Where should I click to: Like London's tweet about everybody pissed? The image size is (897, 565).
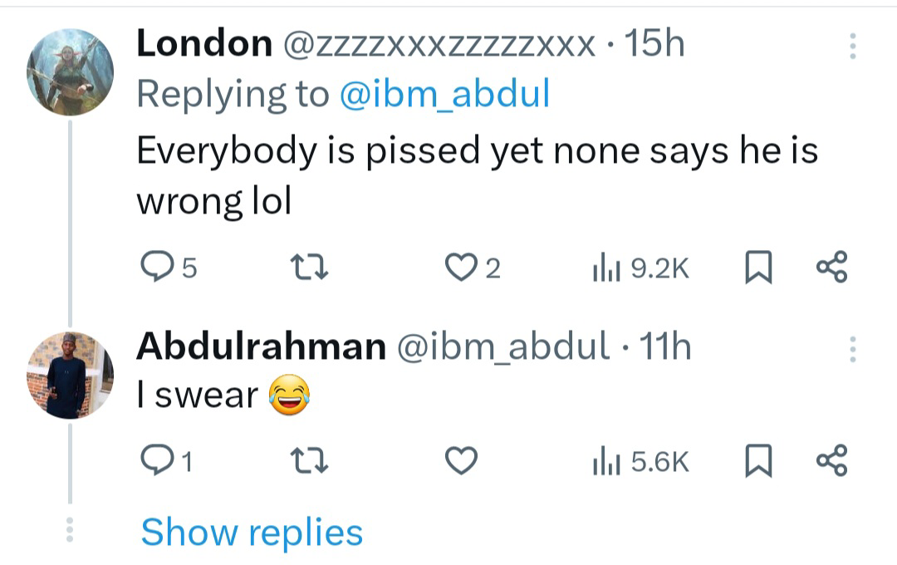[x=459, y=268]
